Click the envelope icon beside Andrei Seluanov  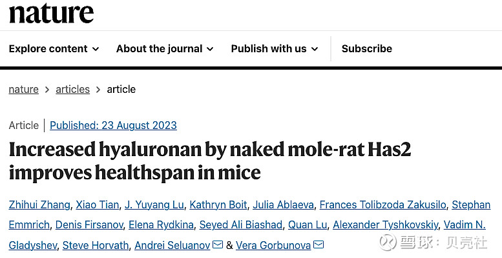click(218, 245)
